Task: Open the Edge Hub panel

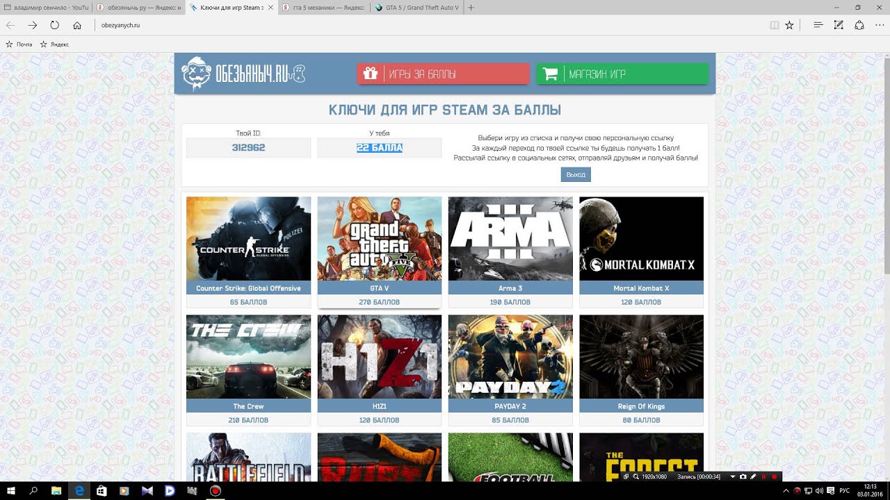Action: pyautogui.click(x=818, y=25)
